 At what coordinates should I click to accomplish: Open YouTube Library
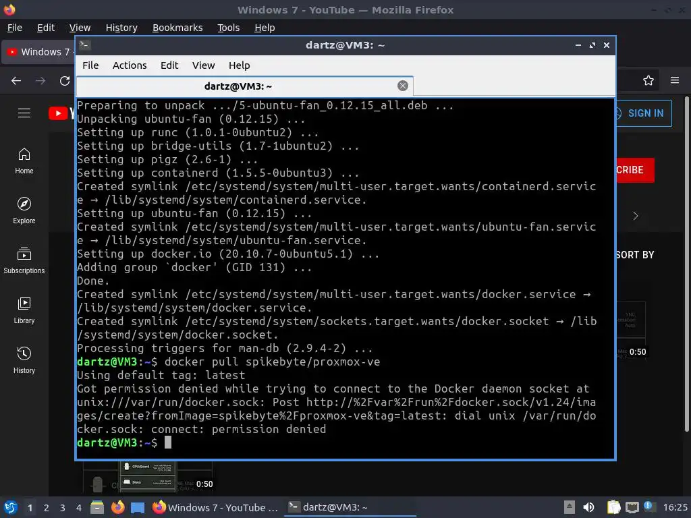pos(24,310)
